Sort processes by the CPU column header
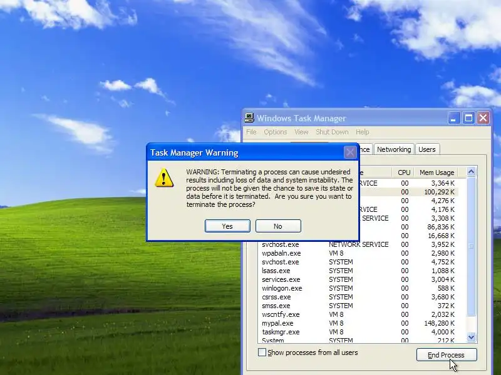 pos(404,172)
